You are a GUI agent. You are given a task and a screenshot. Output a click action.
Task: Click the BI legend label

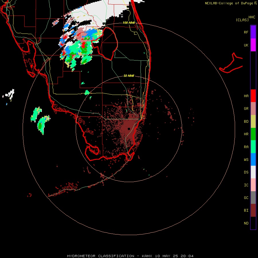(x=246, y=210)
